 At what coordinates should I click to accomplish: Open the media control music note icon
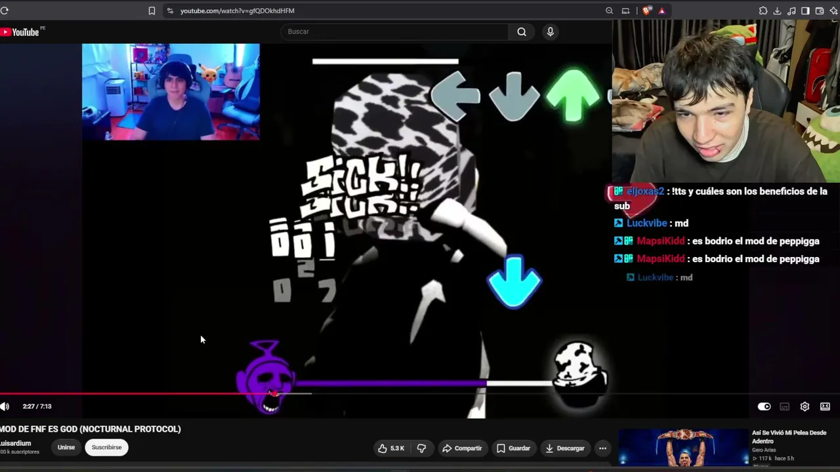[791, 10]
